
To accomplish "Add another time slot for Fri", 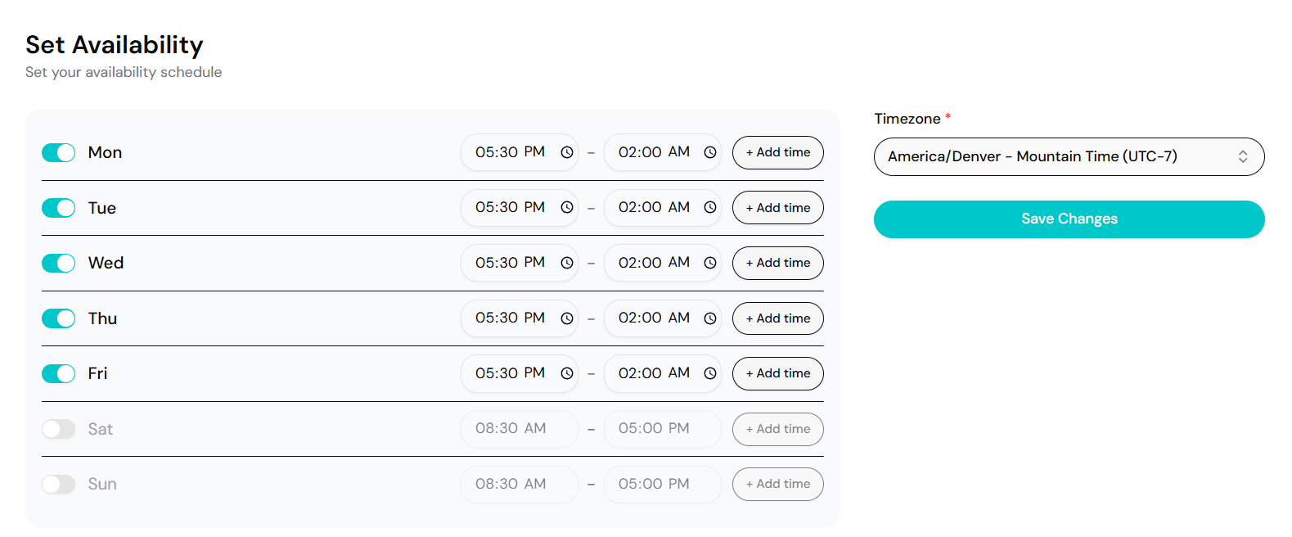I will [777, 373].
